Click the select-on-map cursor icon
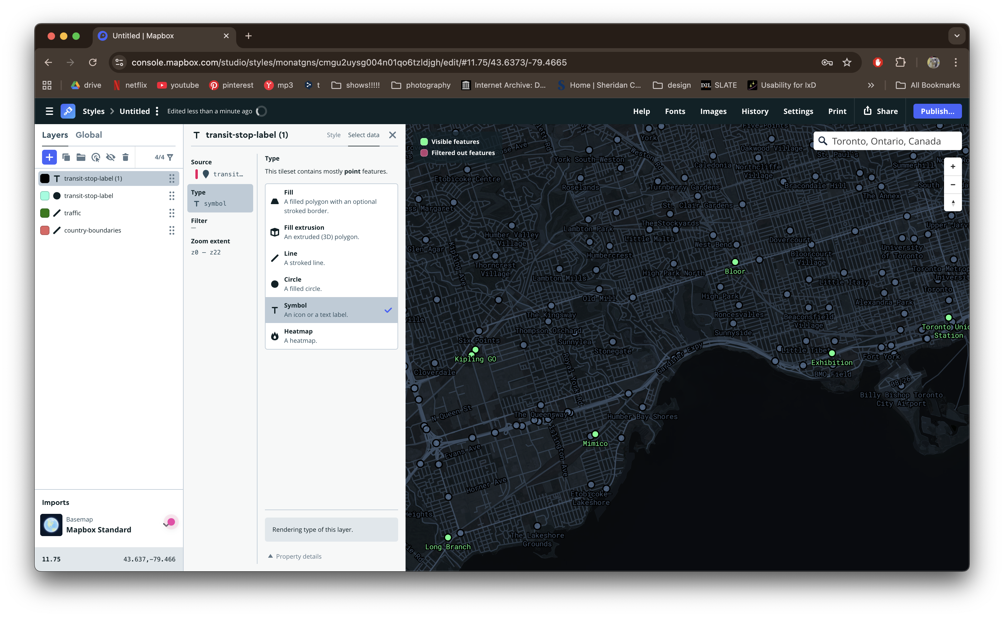Viewport: 1004px width, 617px height. pyautogui.click(x=96, y=157)
